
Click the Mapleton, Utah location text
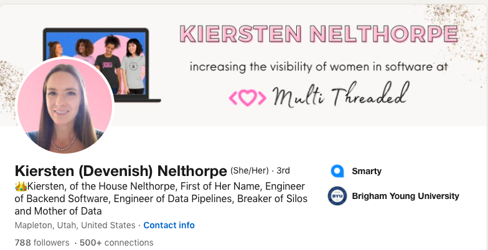tap(75, 225)
